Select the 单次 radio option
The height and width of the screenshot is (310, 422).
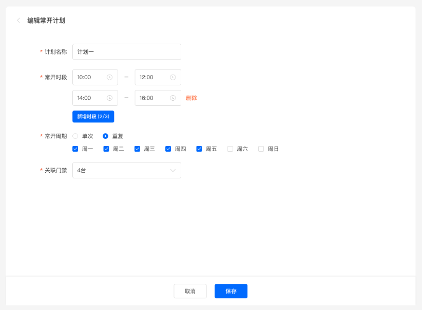pyautogui.click(x=75, y=136)
